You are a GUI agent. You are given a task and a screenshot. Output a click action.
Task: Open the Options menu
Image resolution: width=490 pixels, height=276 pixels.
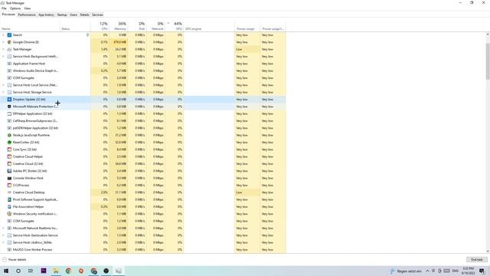pyautogui.click(x=15, y=8)
